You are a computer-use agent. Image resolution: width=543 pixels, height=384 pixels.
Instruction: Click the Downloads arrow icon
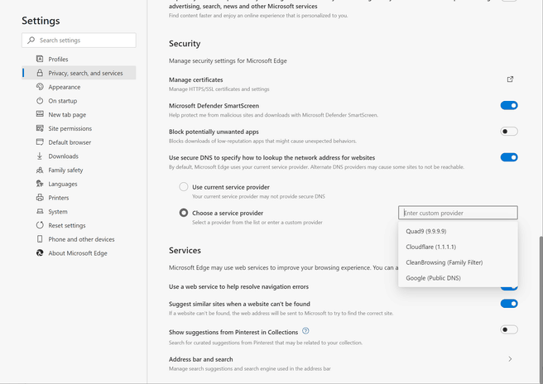click(x=40, y=156)
